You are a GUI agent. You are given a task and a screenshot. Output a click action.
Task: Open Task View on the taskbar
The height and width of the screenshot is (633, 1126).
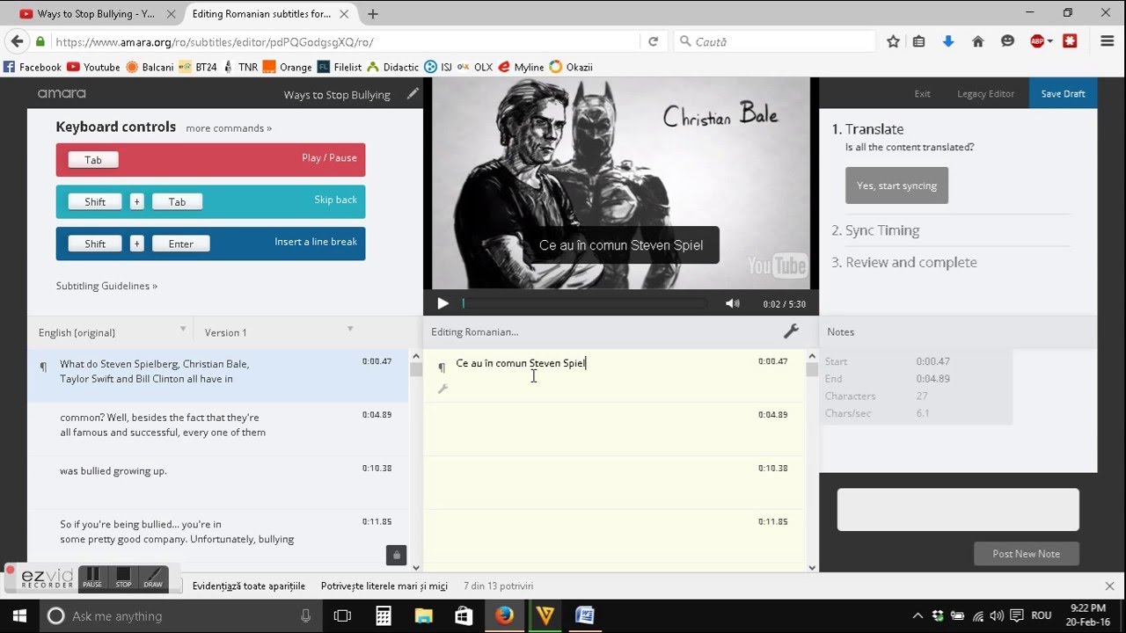(x=342, y=616)
